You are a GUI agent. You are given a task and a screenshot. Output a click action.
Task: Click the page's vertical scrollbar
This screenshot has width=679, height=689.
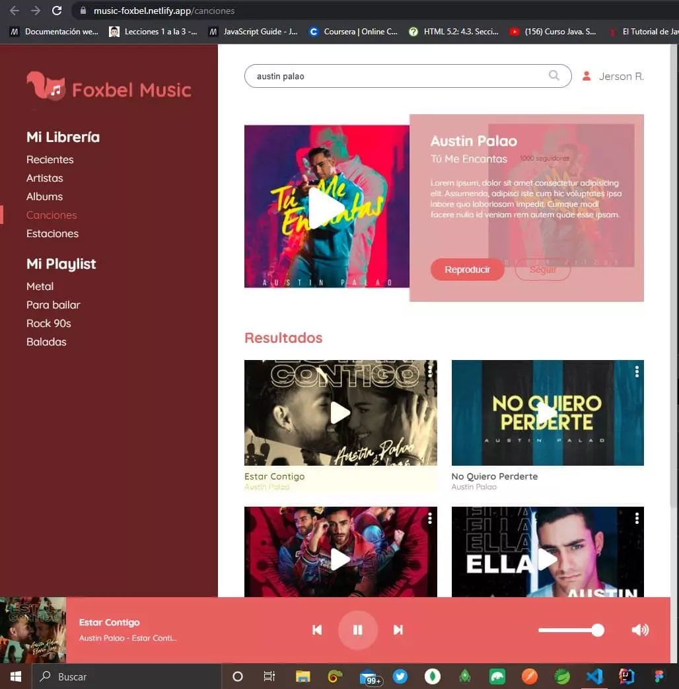coord(674,275)
